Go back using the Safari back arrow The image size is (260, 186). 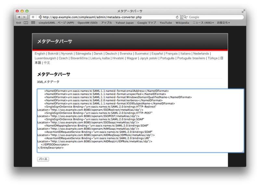pos(19,17)
